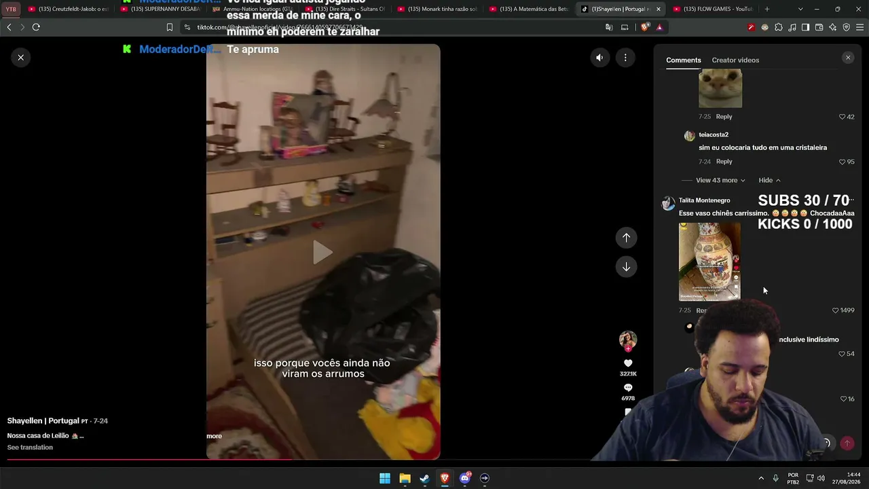Screen dimensions: 869x489
Task: Reply to teiacosta2's comment
Action: coord(724,162)
